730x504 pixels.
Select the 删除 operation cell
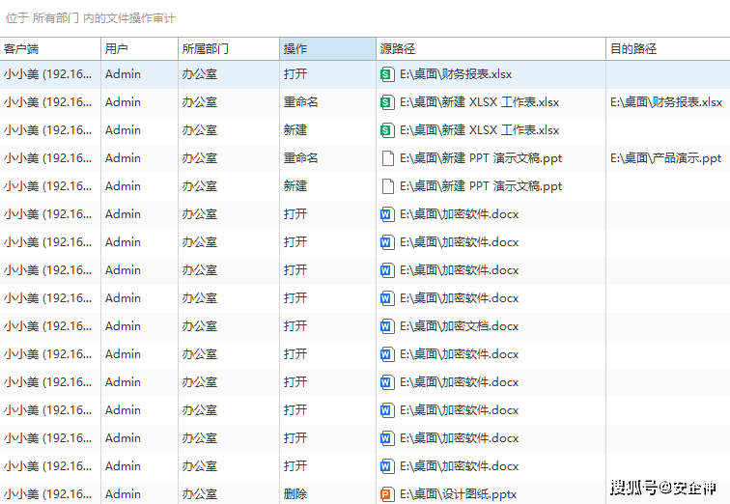click(x=295, y=493)
